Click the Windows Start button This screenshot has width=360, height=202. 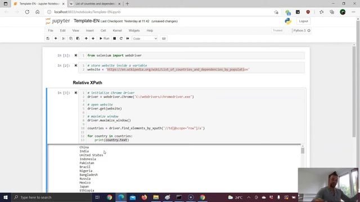(x=6, y=197)
